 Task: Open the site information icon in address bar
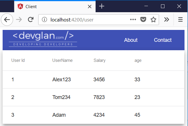(44, 20)
